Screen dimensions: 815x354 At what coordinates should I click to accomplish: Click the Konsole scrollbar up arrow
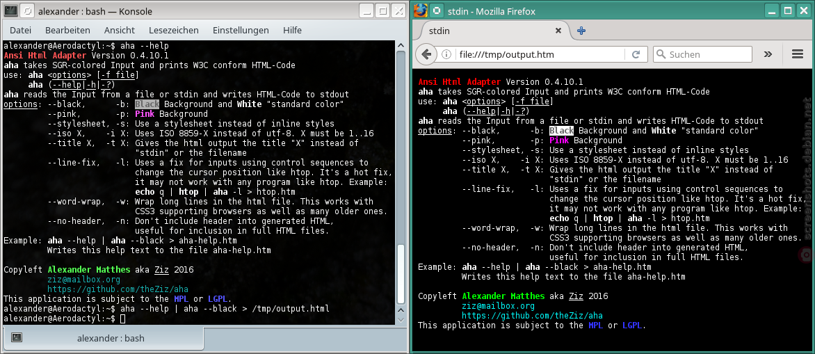[401, 45]
